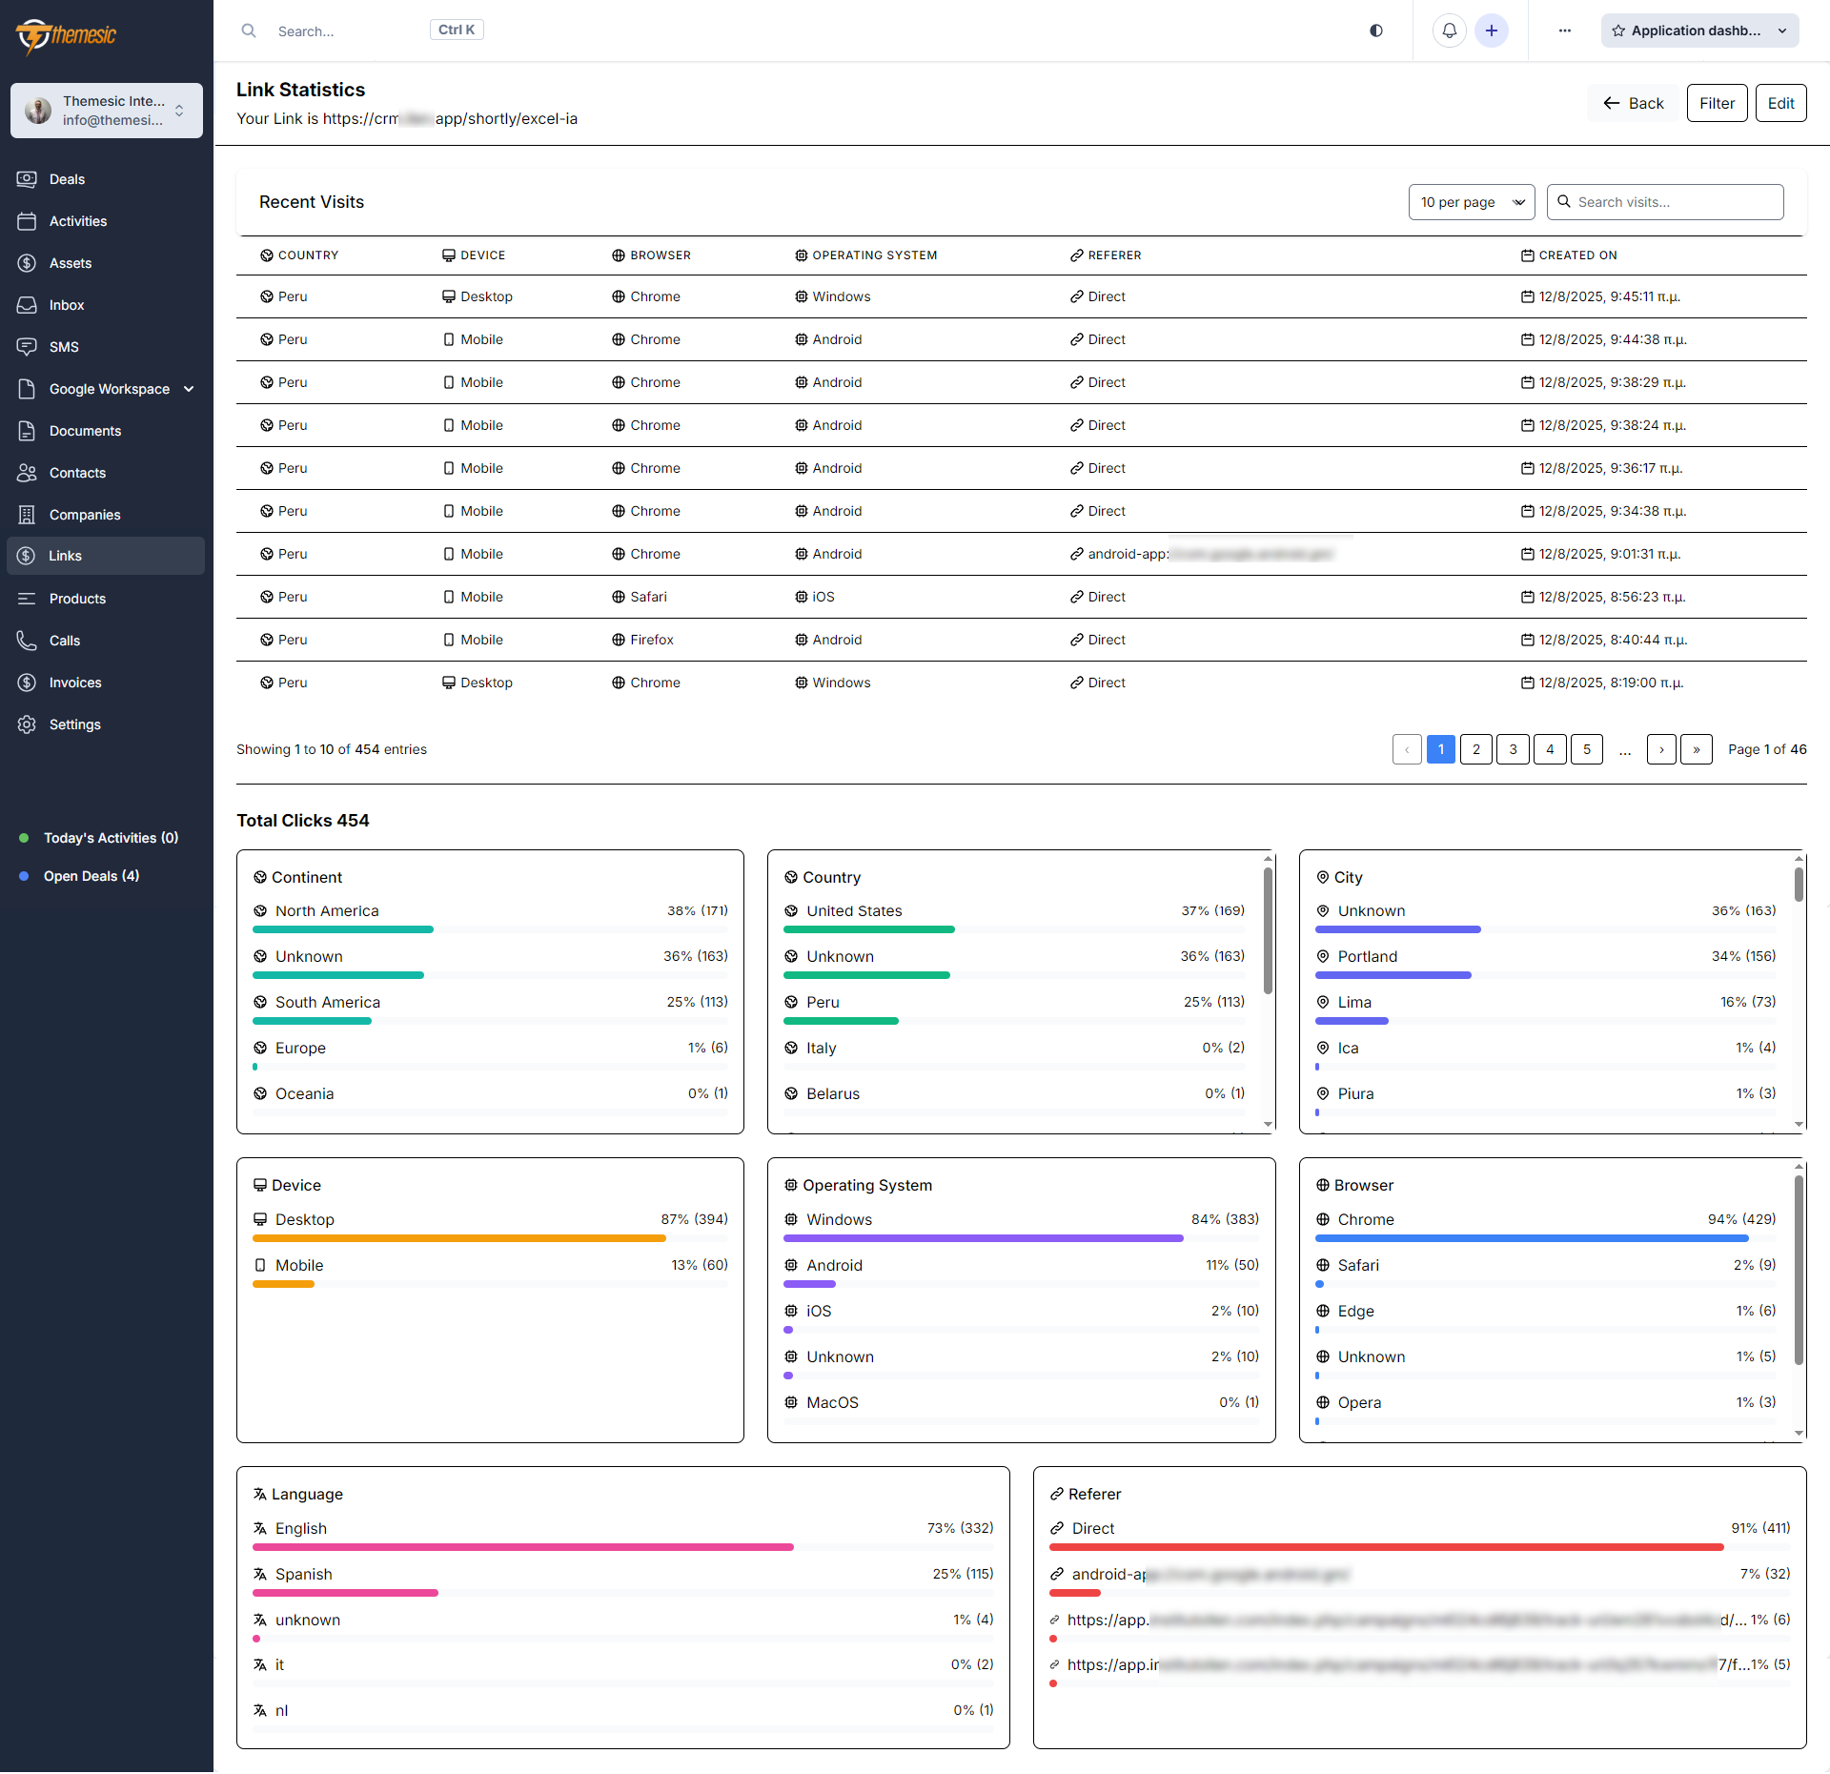Click the Edit button for this link
The height and width of the screenshot is (1774, 1830).
point(1780,102)
